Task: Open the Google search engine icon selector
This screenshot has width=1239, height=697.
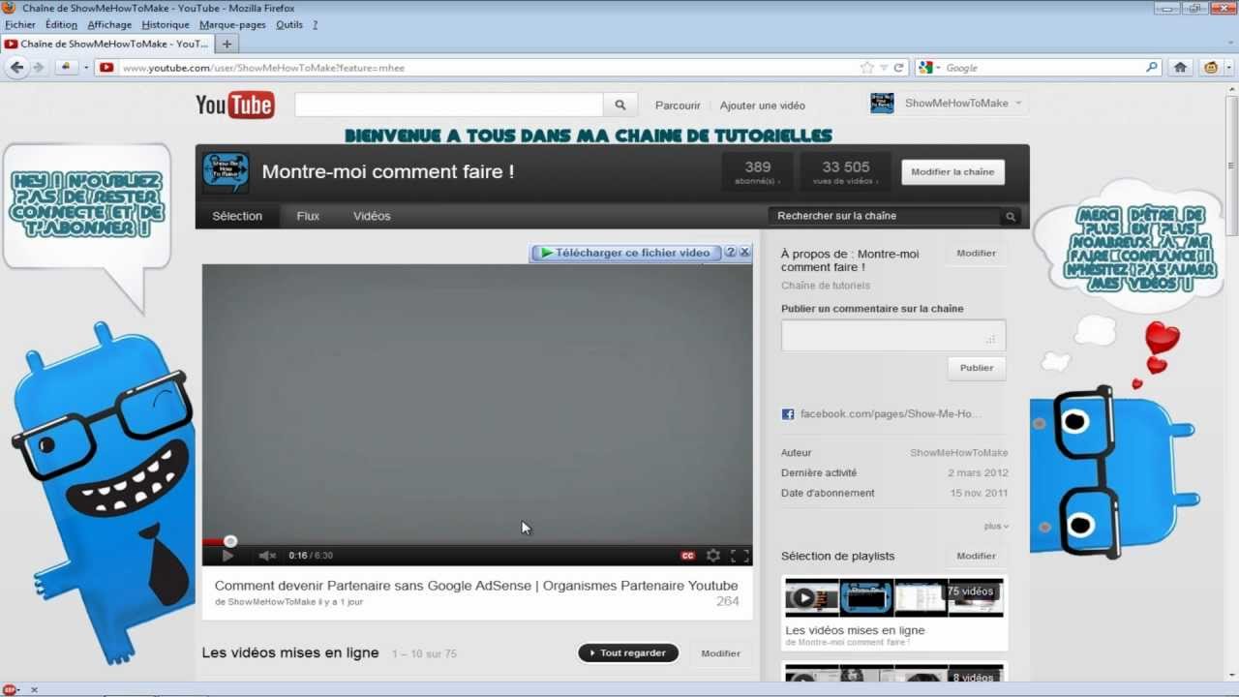Action: (929, 68)
